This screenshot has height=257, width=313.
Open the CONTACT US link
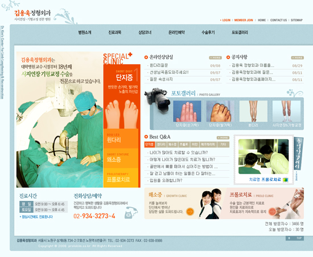pos(278,20)
